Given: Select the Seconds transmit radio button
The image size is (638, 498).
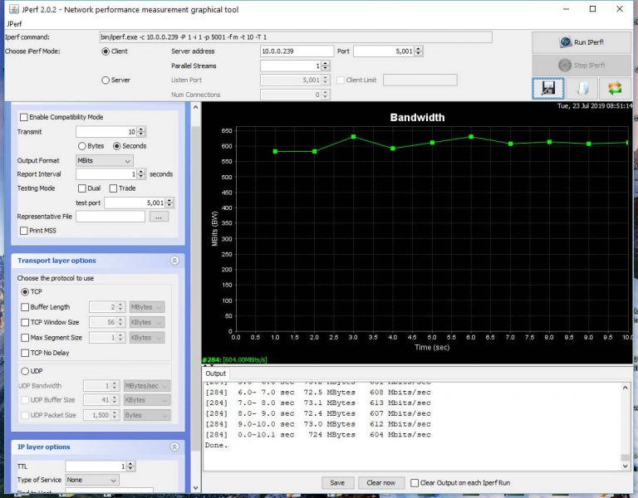Looking at the screenshot, I should (x=117, y=146).
